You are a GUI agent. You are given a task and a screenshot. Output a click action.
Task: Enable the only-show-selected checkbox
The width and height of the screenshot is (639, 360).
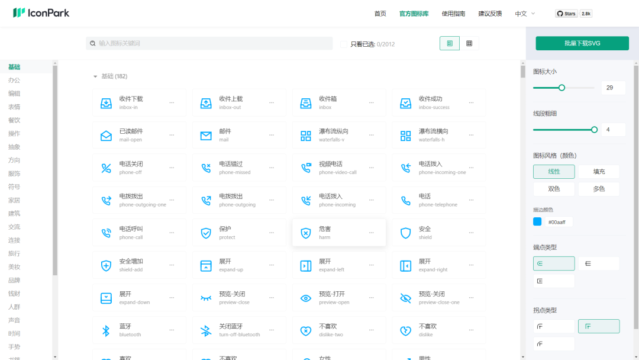(x=344, y=44)
